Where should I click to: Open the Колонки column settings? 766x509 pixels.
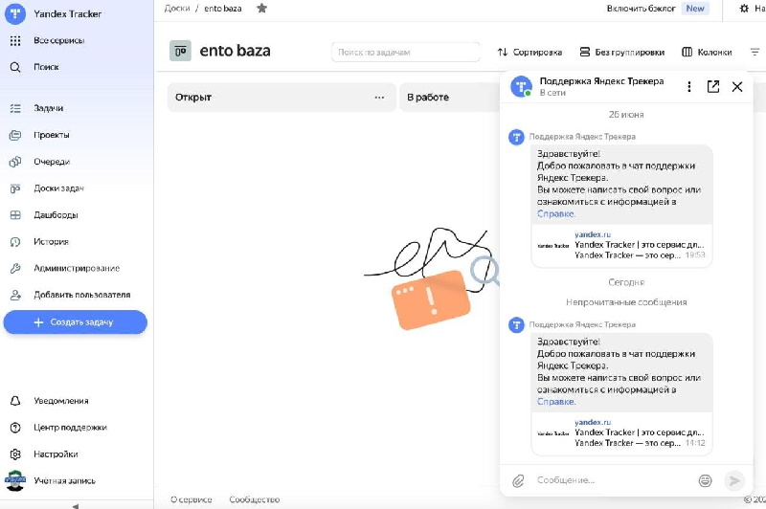[x=707, y=52]
